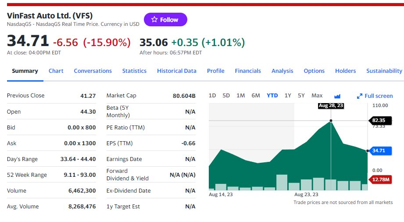Switch the chart range to 5D

pos(226,96)
